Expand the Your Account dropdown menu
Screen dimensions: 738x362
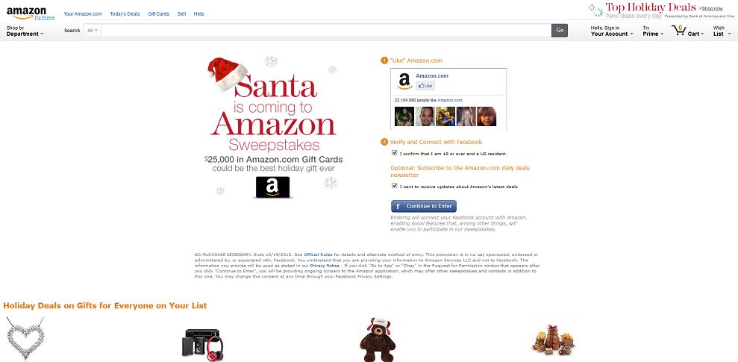pos(612,31)
